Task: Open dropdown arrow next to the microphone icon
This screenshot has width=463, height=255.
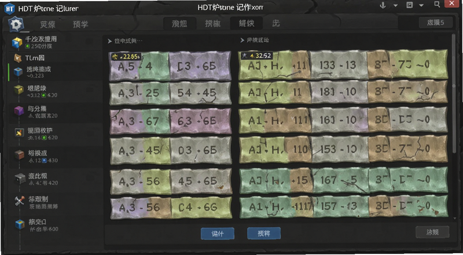Action: pos(395,6)
